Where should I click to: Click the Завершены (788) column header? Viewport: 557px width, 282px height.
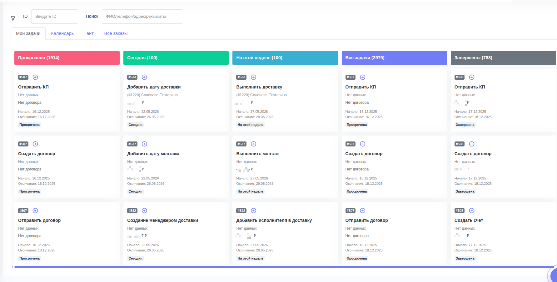tap(503, 58)
